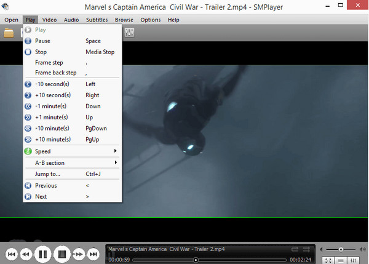
Task: Choose Previous in the Play menu
Action: click(73, 186)
